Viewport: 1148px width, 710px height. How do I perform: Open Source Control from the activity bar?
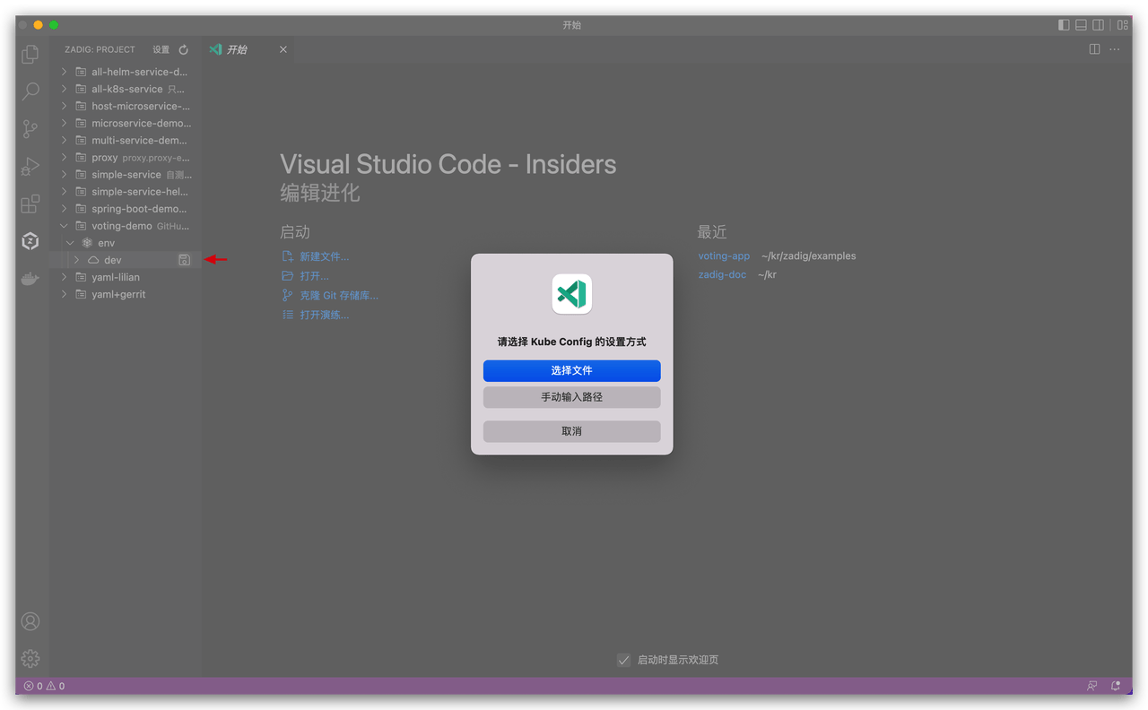(x=30, y=129)
